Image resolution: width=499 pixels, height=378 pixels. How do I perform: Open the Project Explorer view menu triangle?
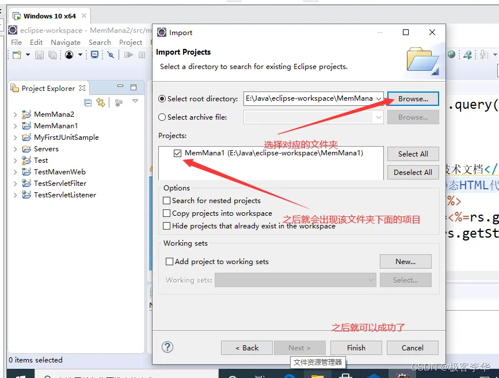tap(135, 101)
